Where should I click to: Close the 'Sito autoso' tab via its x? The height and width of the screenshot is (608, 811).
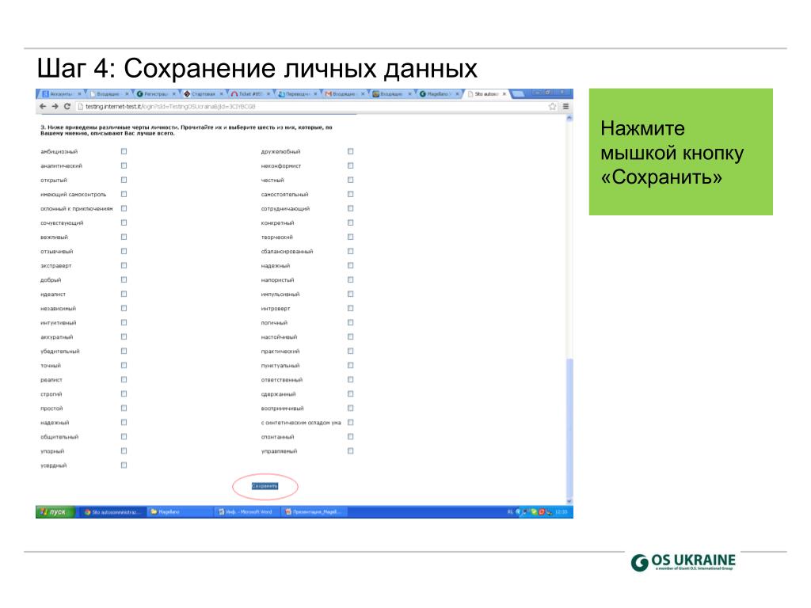coord(504,94)
